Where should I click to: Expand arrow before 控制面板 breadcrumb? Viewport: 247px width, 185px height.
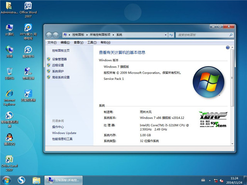[69, 35]
